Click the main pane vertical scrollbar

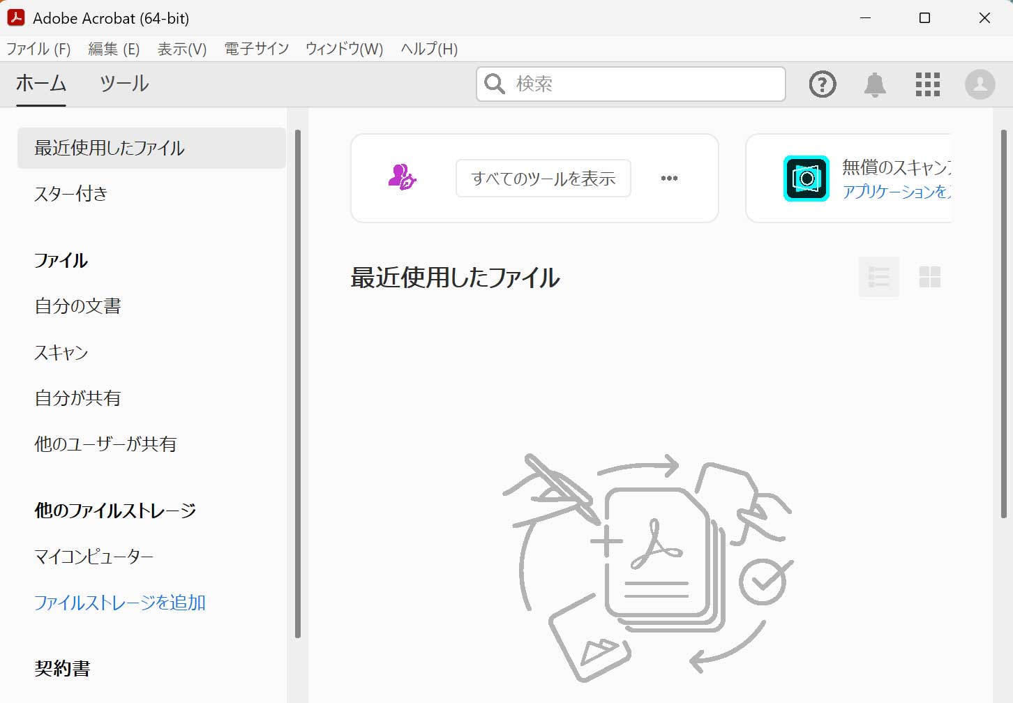point(1004,324)
